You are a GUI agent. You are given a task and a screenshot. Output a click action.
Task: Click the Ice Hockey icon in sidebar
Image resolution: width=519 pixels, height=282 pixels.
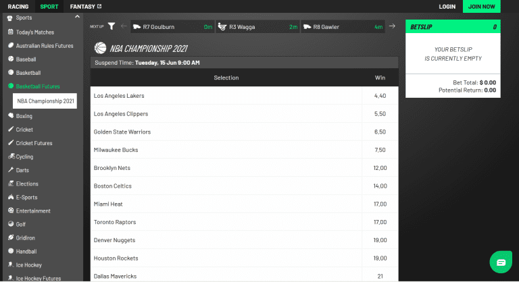tap(10, 264)
